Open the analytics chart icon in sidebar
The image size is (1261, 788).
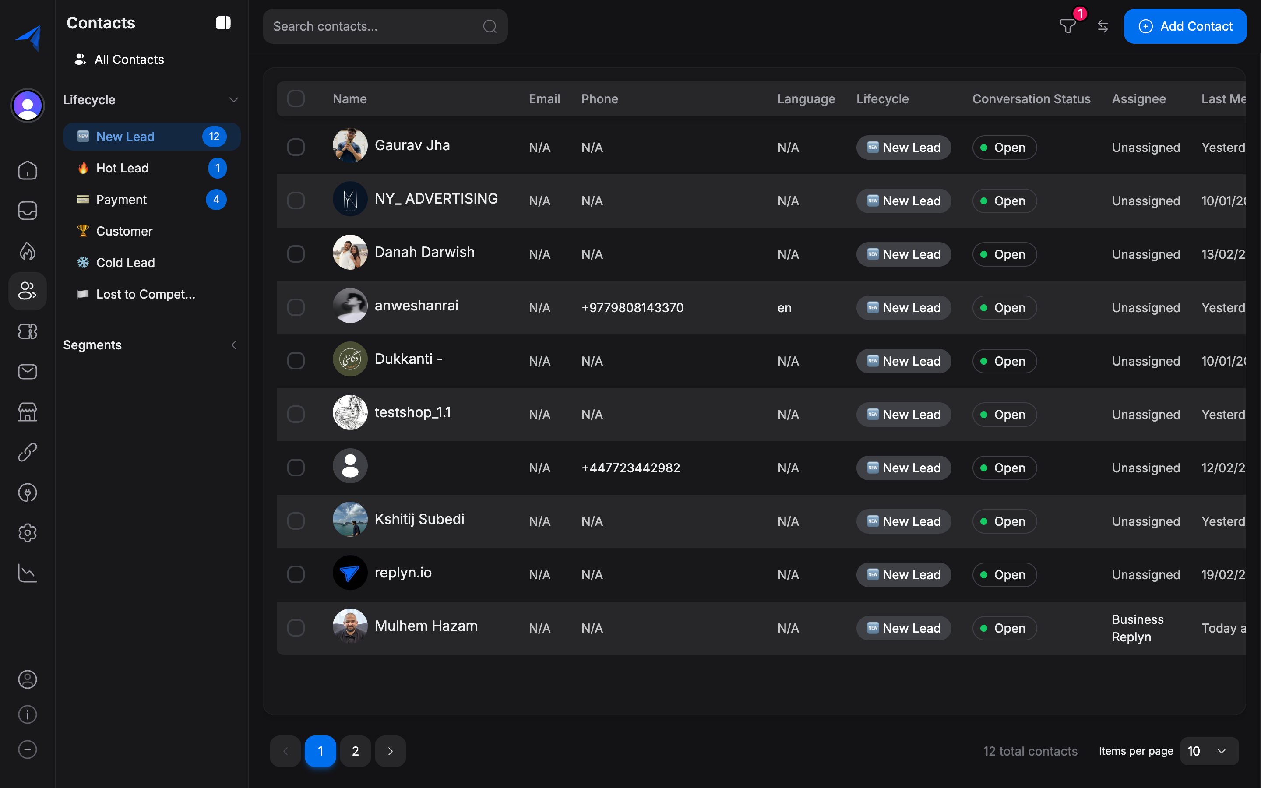click(27, 572)
